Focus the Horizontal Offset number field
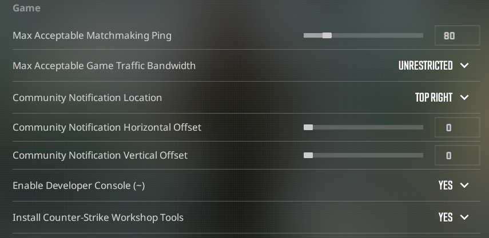 [x=457, y=127]
